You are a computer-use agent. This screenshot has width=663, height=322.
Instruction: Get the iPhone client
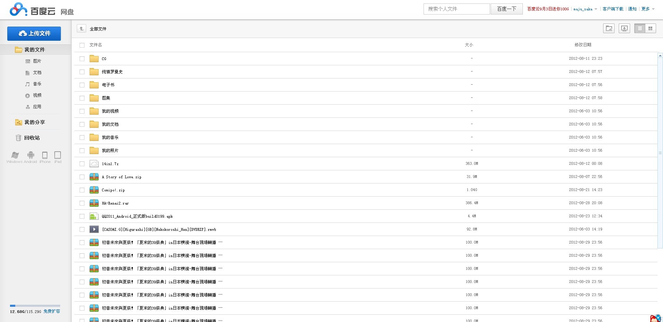pos(45,157)
